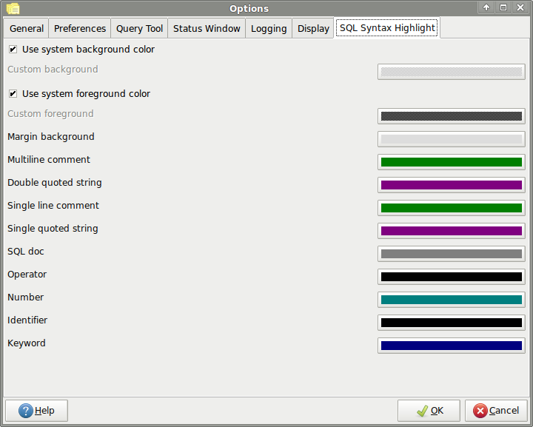Close the Options dialog window
The image size is (533, 427).
pos(520,7)
